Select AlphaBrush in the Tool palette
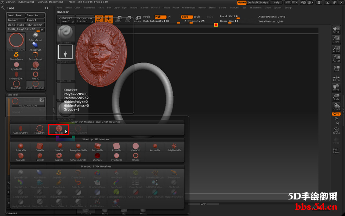 coord(36,47)
